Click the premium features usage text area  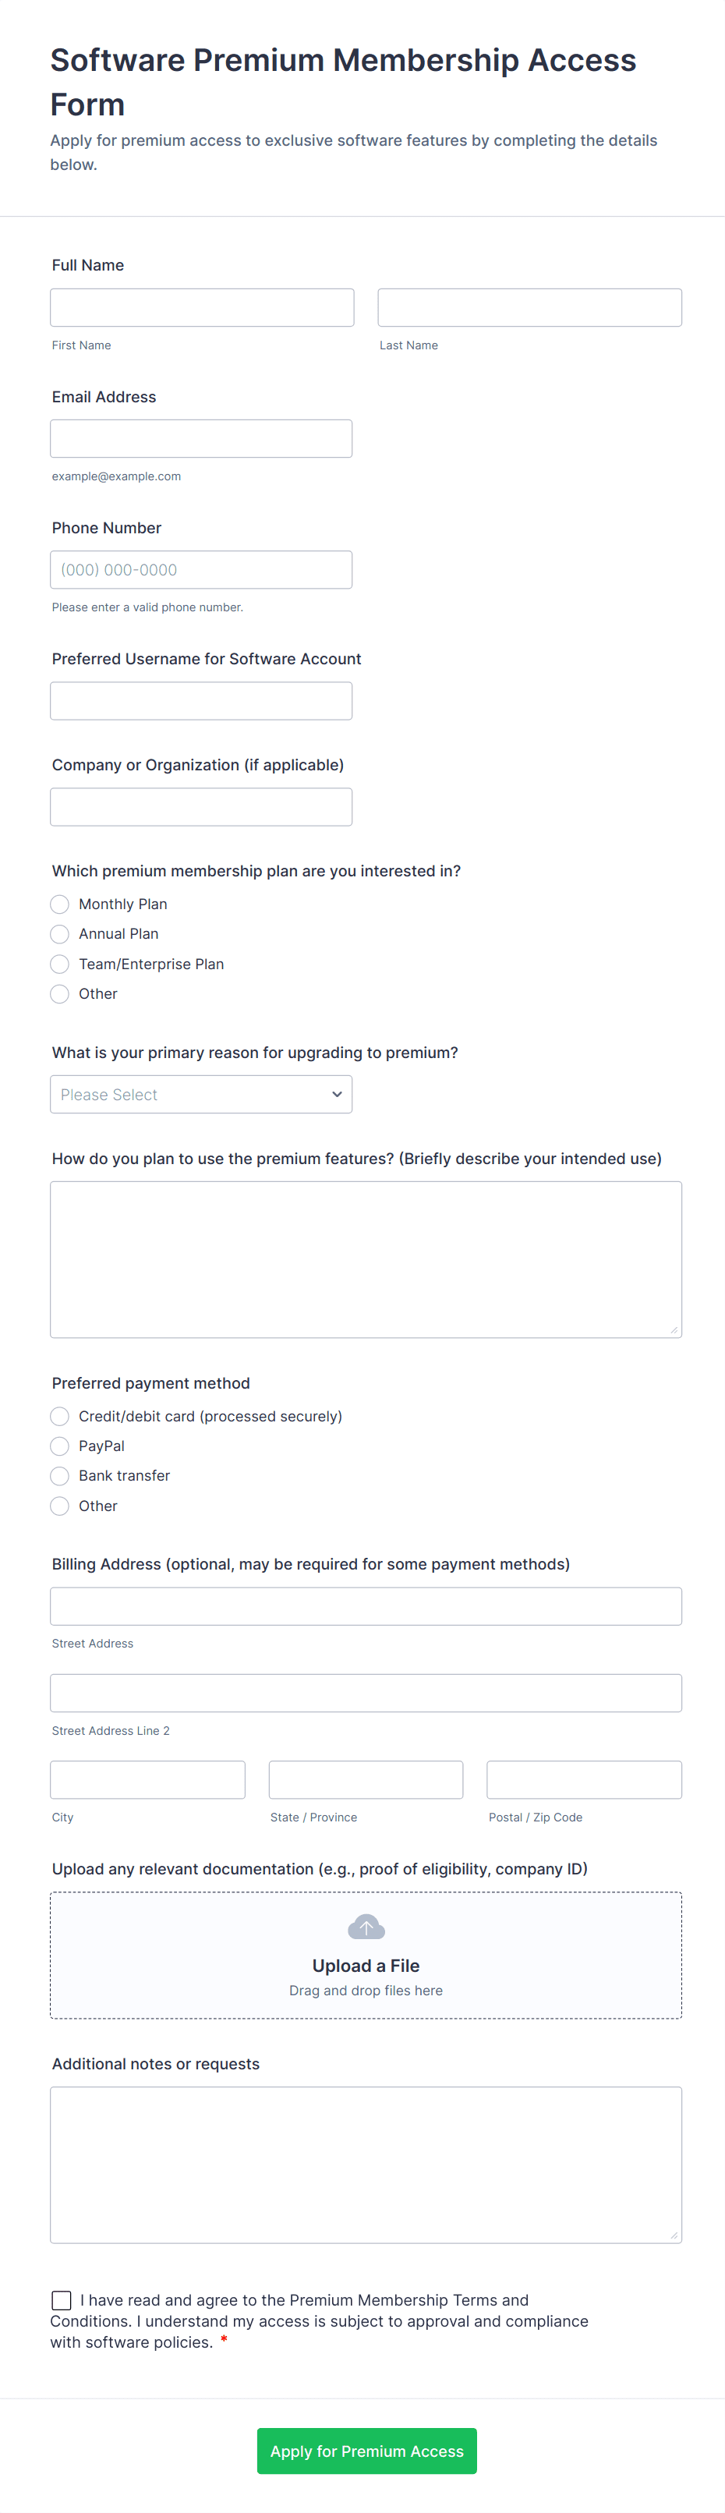(366, 1258)
